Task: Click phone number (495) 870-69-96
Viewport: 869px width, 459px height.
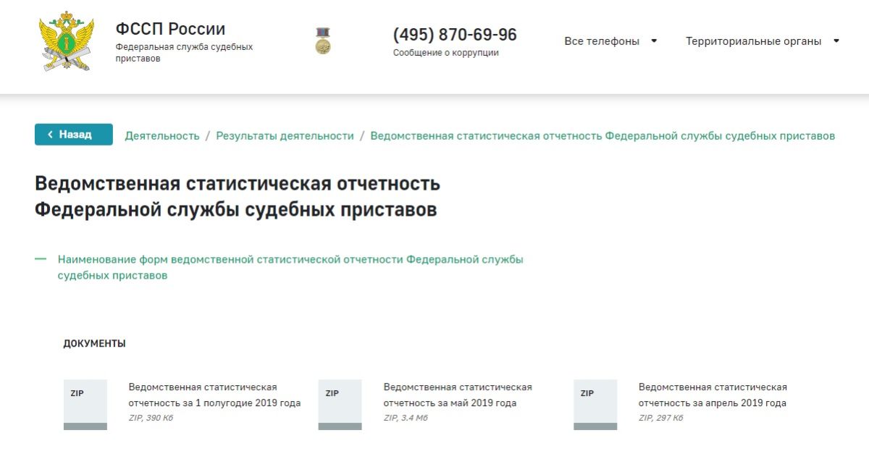Action: pos(455,35)
